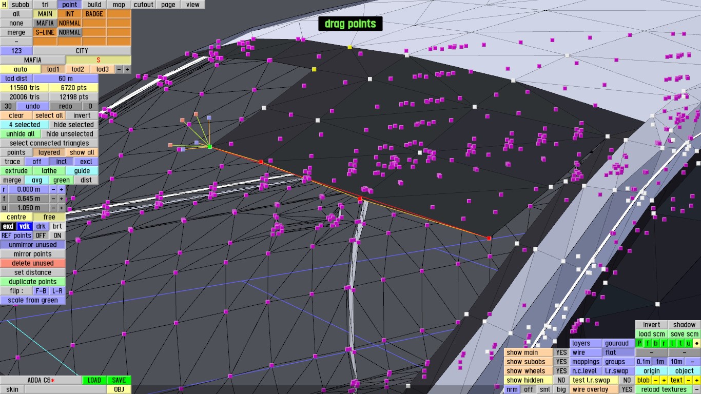Switch to tri mode

pyautogui.click(x=46, y=5)
